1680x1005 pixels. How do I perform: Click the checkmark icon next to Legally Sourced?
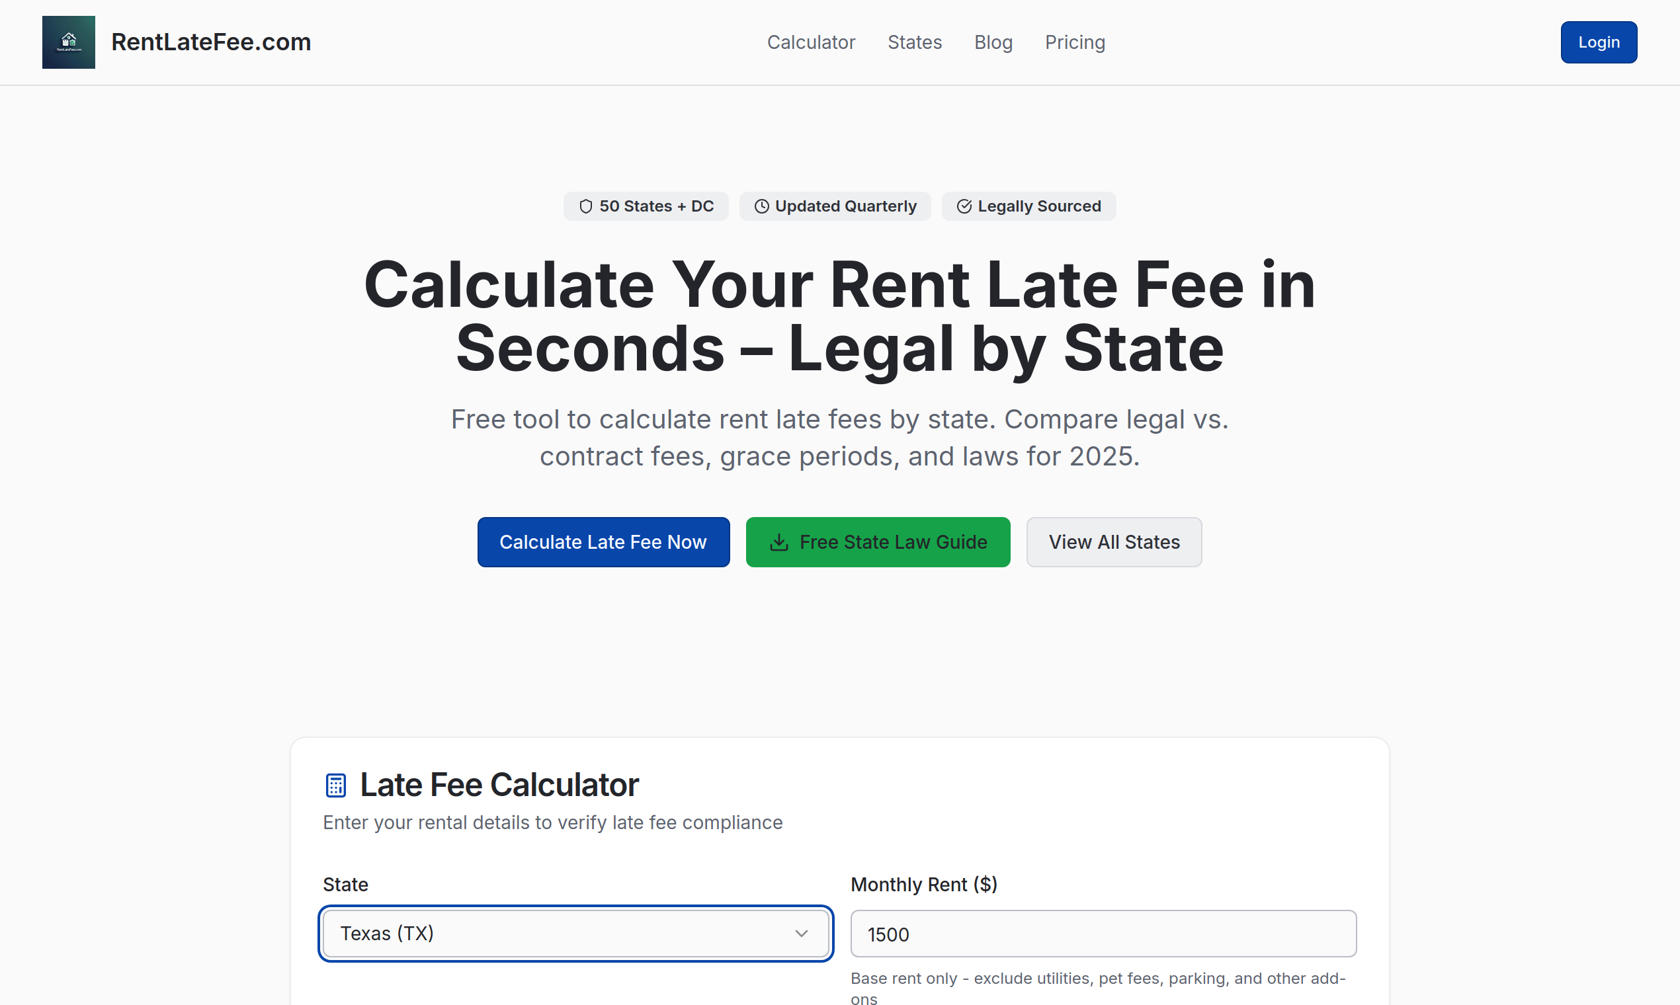click(x=964, y=206)
